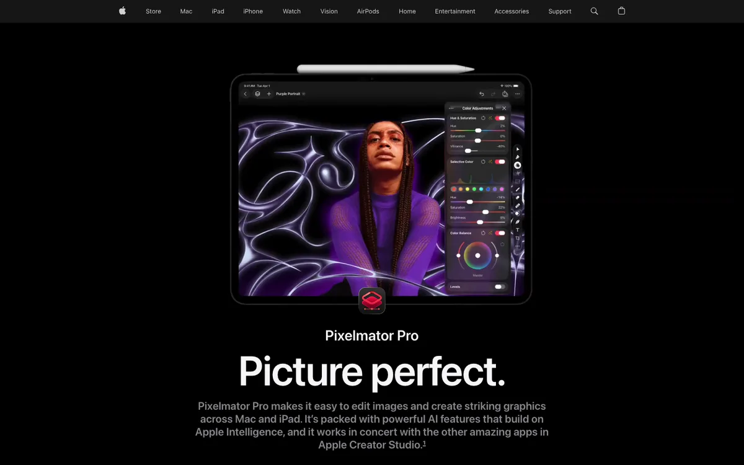The width and height of the screenshot is (744, 465).
Task: Click the center of the Color Balance wheel
Action: (x=477, y=255)
